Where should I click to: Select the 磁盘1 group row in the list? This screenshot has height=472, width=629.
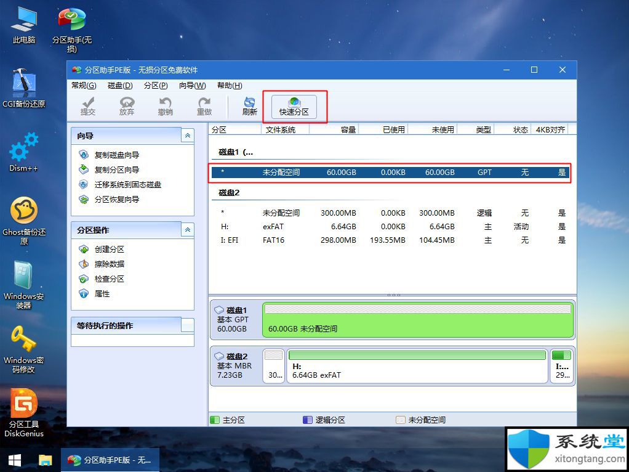click(236, 152)
